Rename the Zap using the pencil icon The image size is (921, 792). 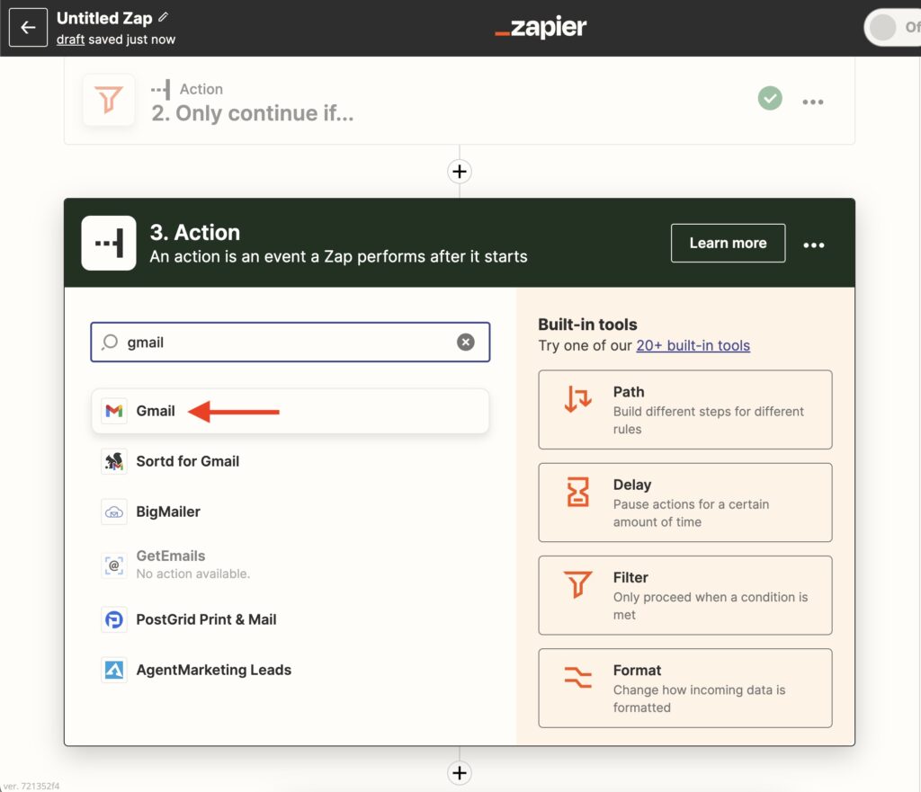164,17
